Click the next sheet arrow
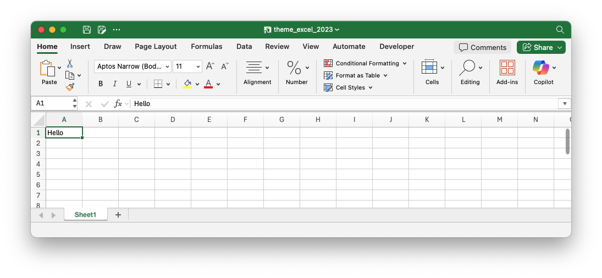Screen dimensions: 602x278 (x=53, y=215)
